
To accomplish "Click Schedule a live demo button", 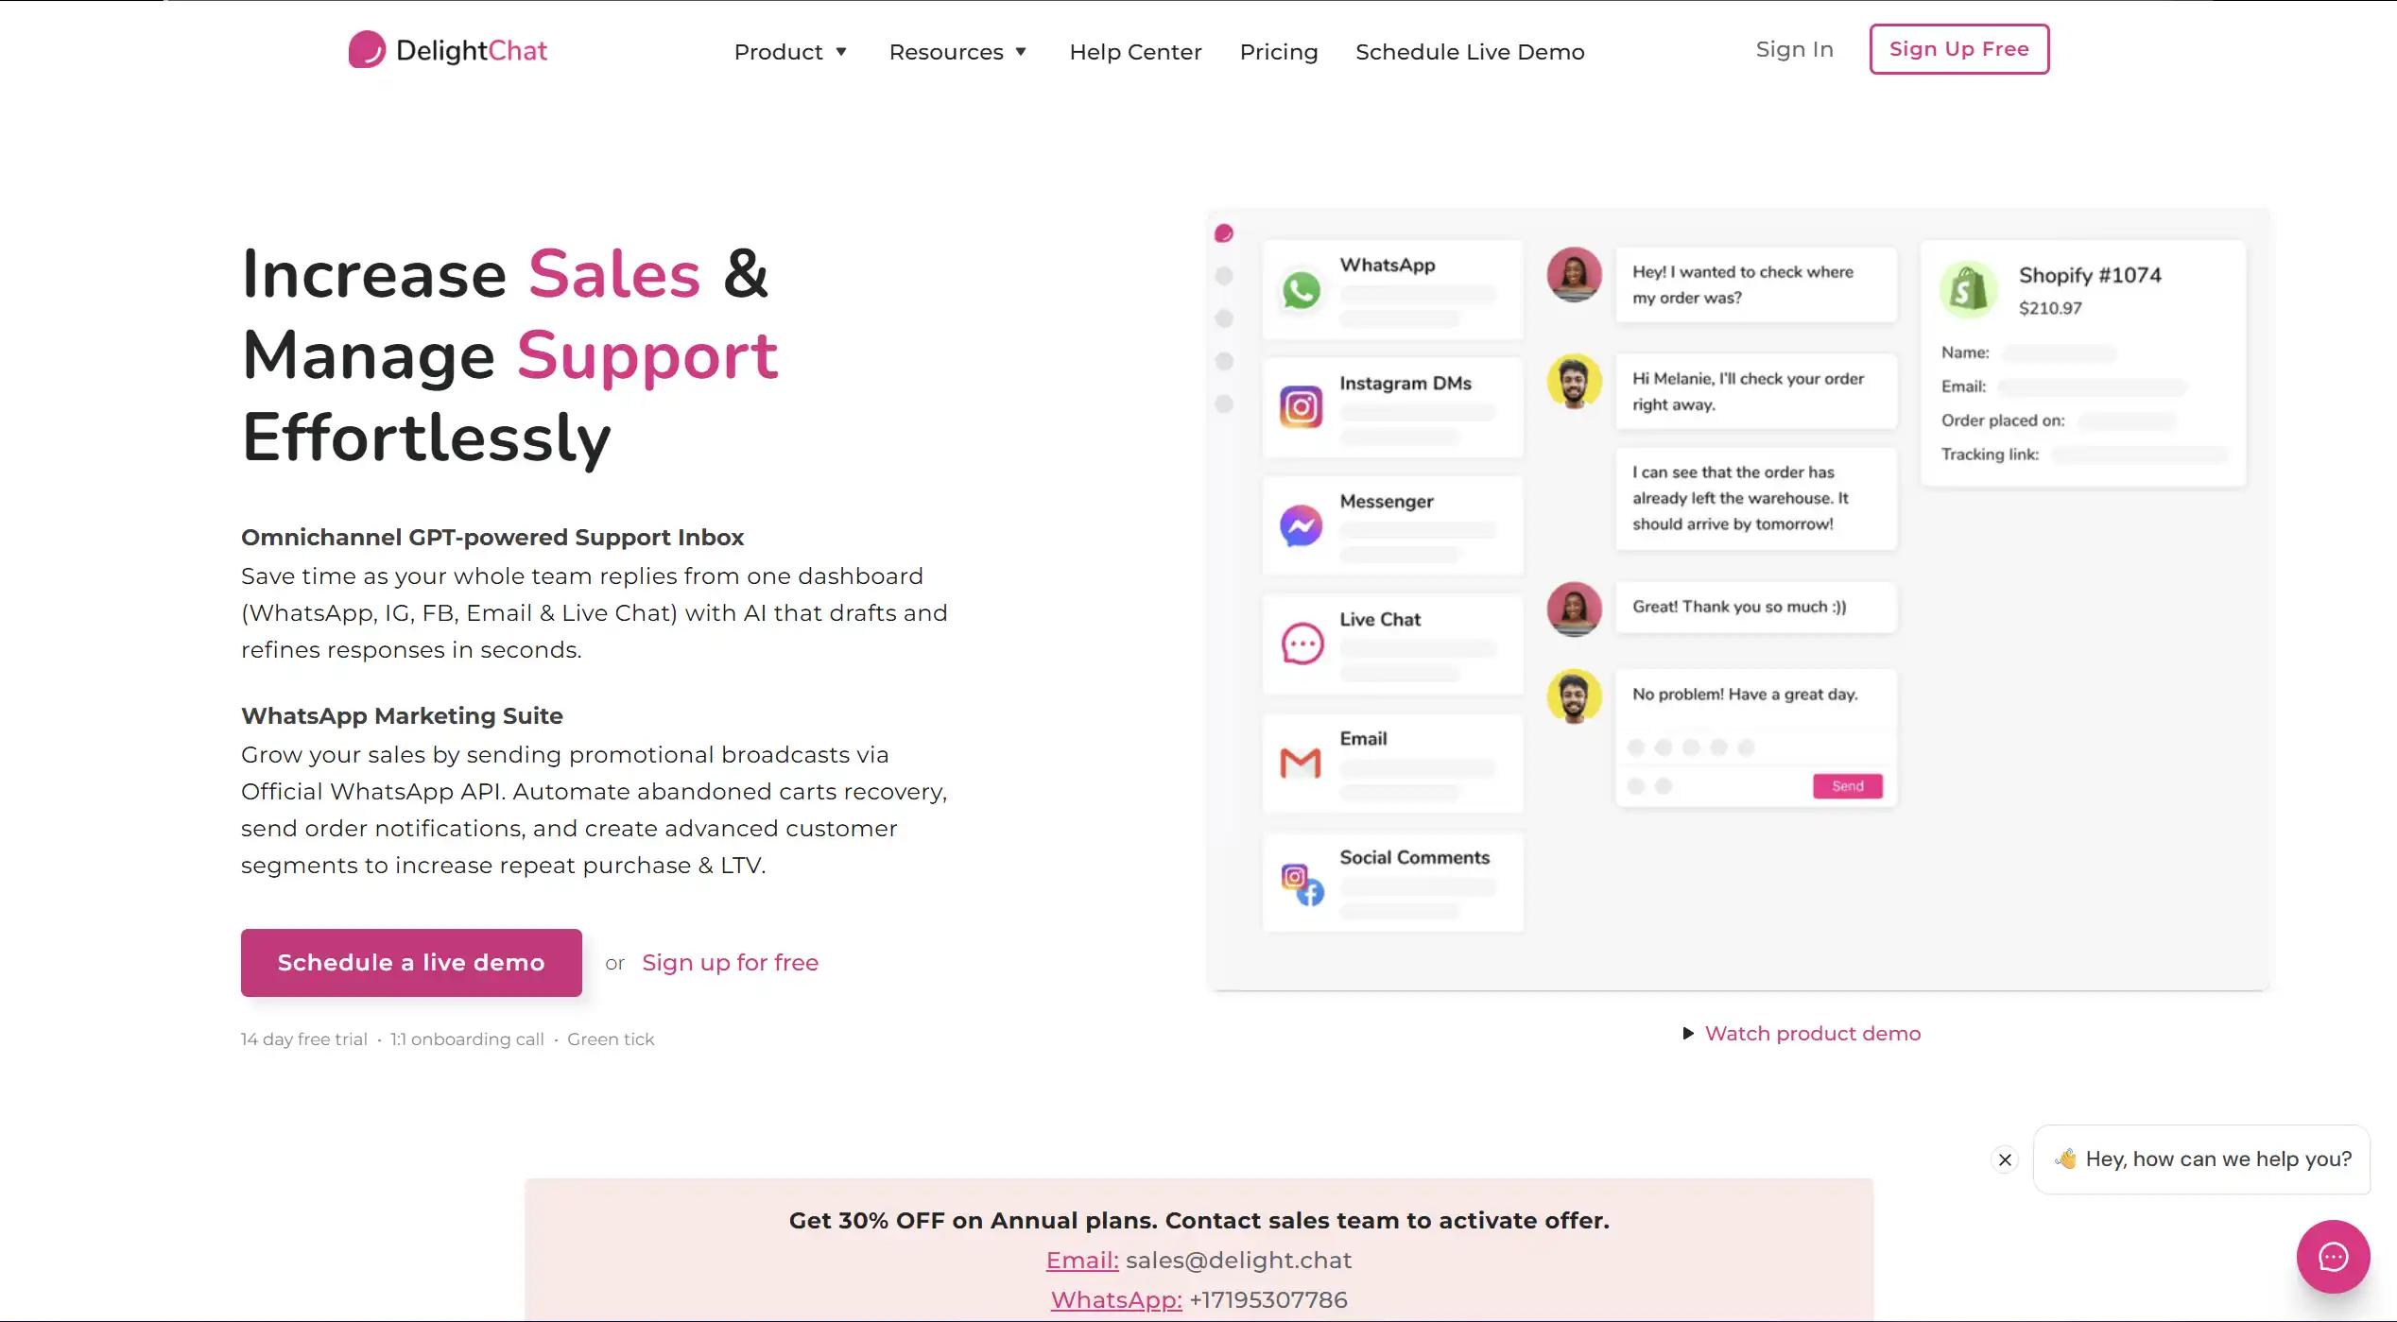I will (x=411, y=962).
